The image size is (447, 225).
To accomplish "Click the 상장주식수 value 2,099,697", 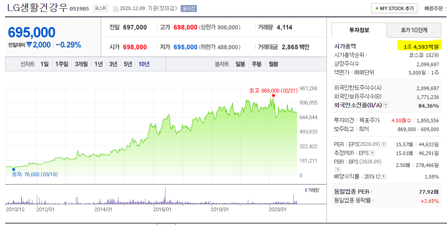I will pyautogui.click(x=428, y=64).
